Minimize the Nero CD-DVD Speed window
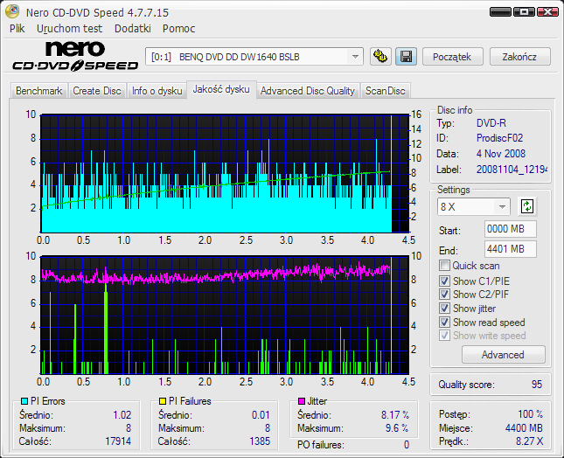 (x=500, y=12)
